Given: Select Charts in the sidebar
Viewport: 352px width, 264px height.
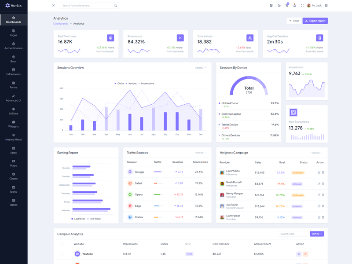Looking at the screenshot, I should tap(13, 176).
